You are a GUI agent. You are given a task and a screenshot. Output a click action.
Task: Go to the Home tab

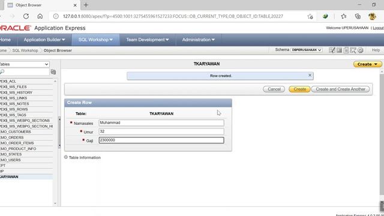tap(5, 40)
